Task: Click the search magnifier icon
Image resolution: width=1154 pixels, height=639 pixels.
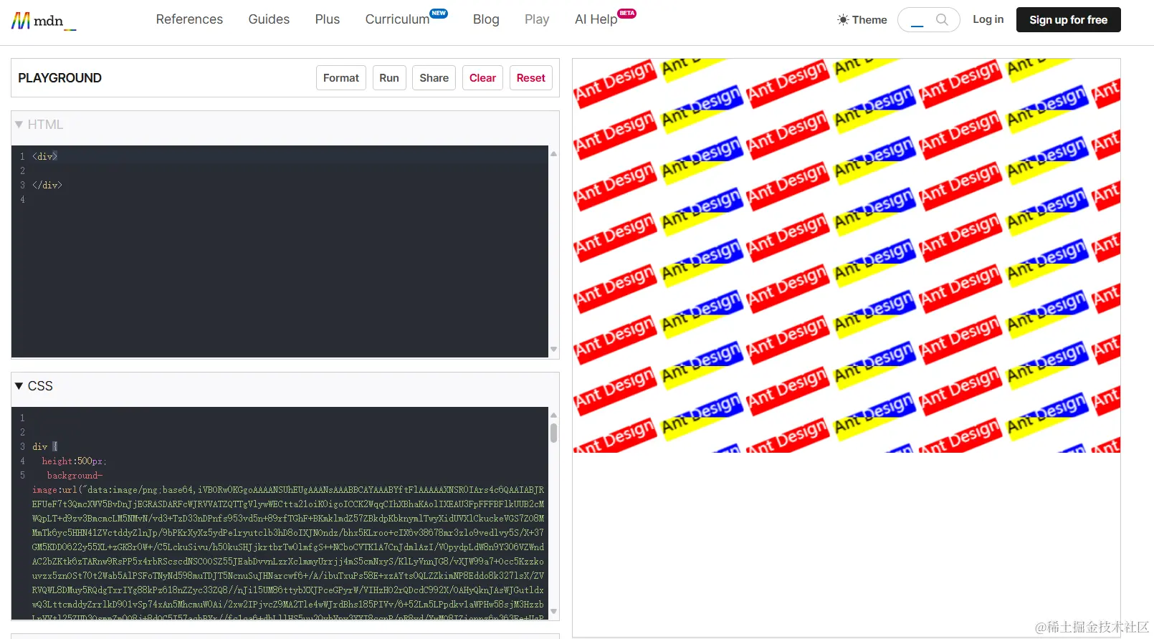Action: [x=942, y=20]
